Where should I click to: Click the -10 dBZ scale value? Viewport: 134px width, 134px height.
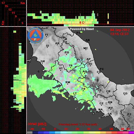(43, 129)
